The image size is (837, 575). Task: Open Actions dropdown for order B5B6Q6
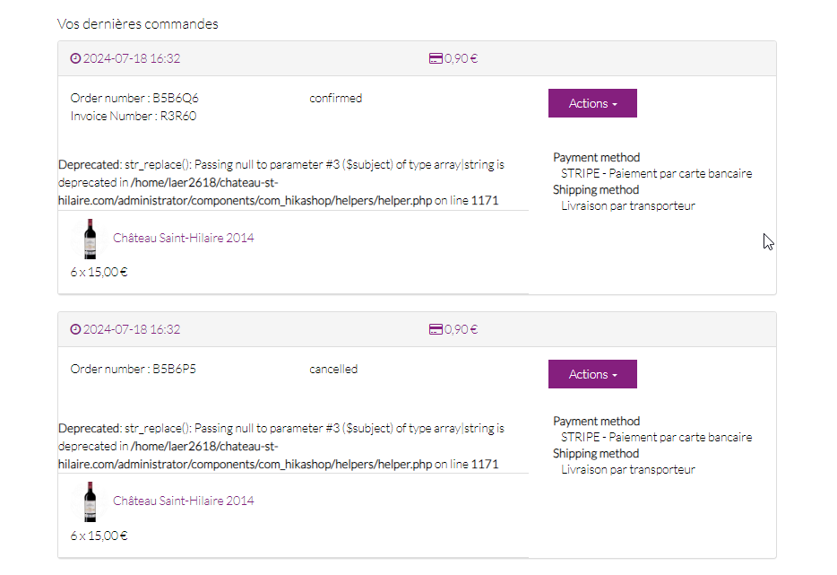click(592, 103)
